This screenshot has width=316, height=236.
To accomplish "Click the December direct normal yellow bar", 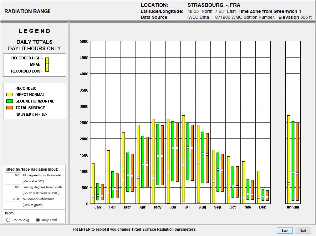I will click(x=258, y=187).
